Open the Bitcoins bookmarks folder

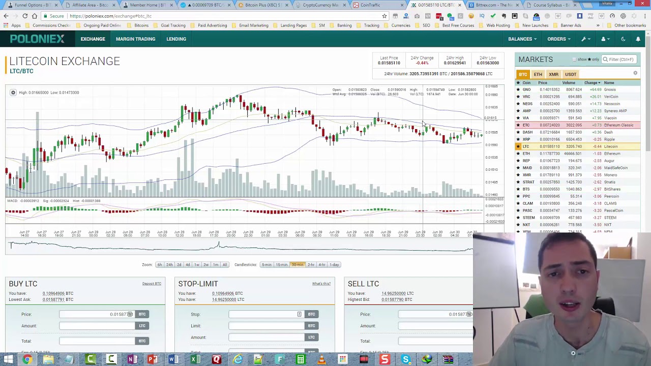click(x=138, y=25)
